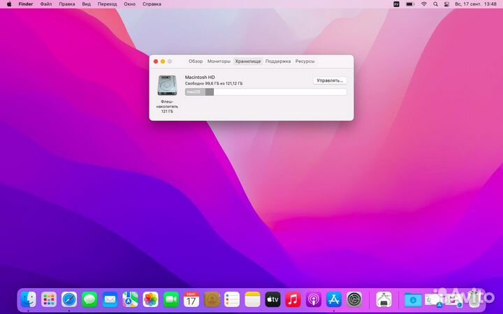Screen dimensions: 503x314
Task: Open Calendar showing 17 in Dock
Action: 191,299
